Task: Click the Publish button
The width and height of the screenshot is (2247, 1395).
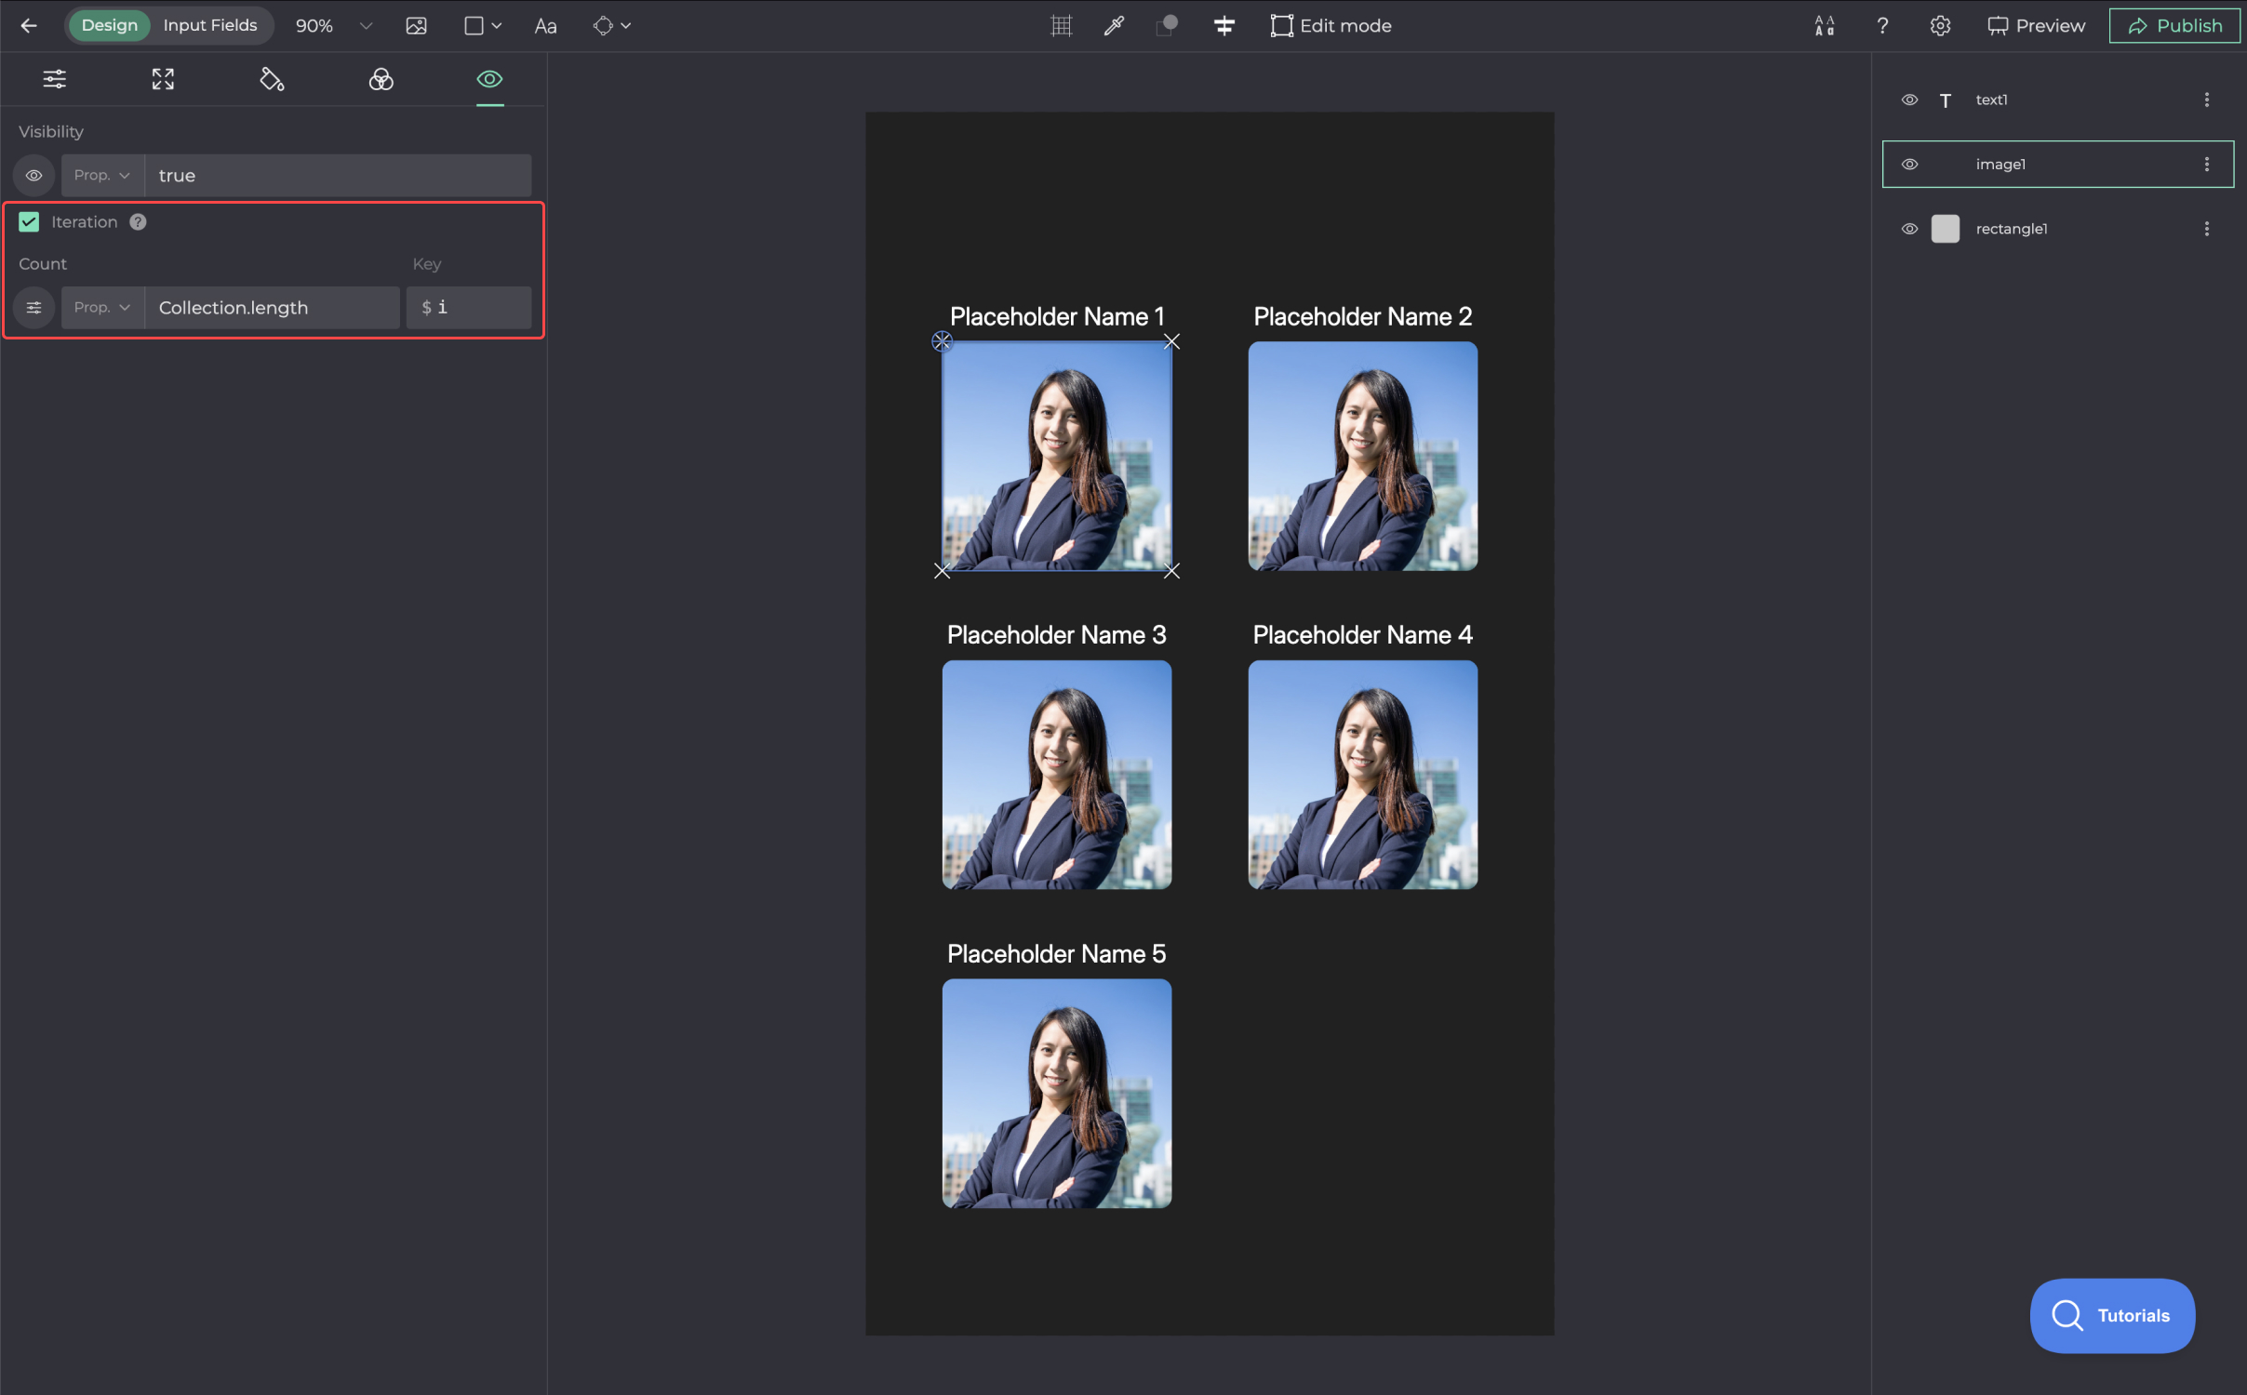Action: (x=2173, y=25)
